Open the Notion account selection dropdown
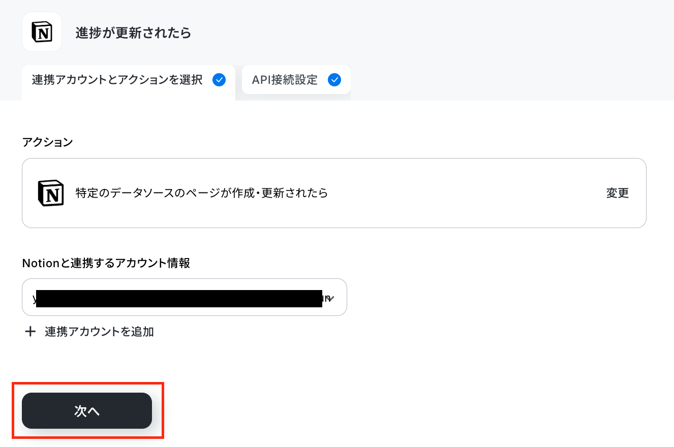Viewport: 674px width, 447px height. 185,297
